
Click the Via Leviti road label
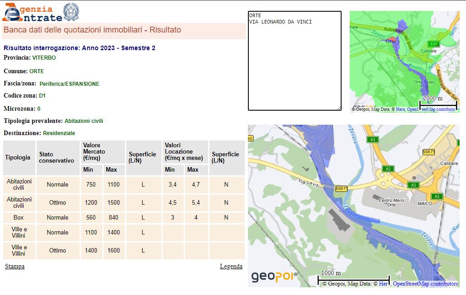coord(308,183)
